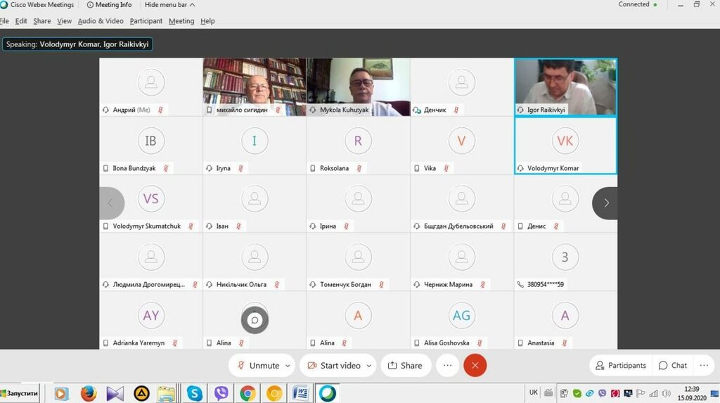Collapse the Hide menu bar chevron

(x=193, y=5)
